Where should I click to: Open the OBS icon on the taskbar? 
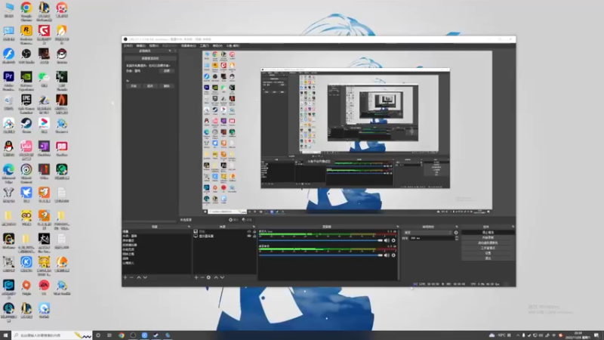(133, 335)
